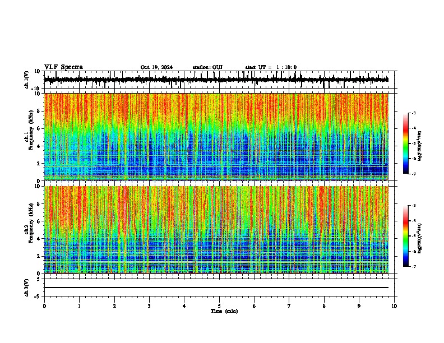Viewport: 444px width, 343px height.
Task: Click the "1" tick label on Time axis
Action: [x=79, y=306]
